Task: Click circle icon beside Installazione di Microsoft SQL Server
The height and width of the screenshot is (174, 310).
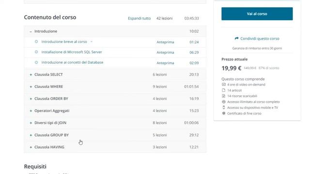Action: [36, 52]
